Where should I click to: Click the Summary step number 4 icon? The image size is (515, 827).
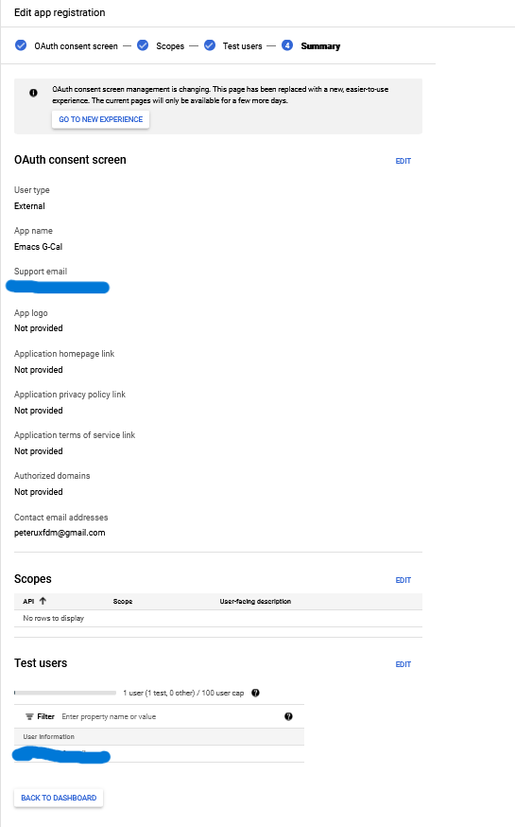(x=287, y=45)
